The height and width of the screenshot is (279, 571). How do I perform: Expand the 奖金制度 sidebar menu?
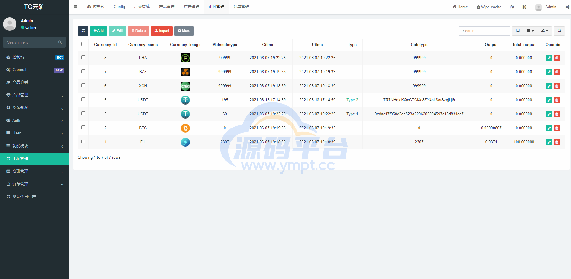click(34, 108)
